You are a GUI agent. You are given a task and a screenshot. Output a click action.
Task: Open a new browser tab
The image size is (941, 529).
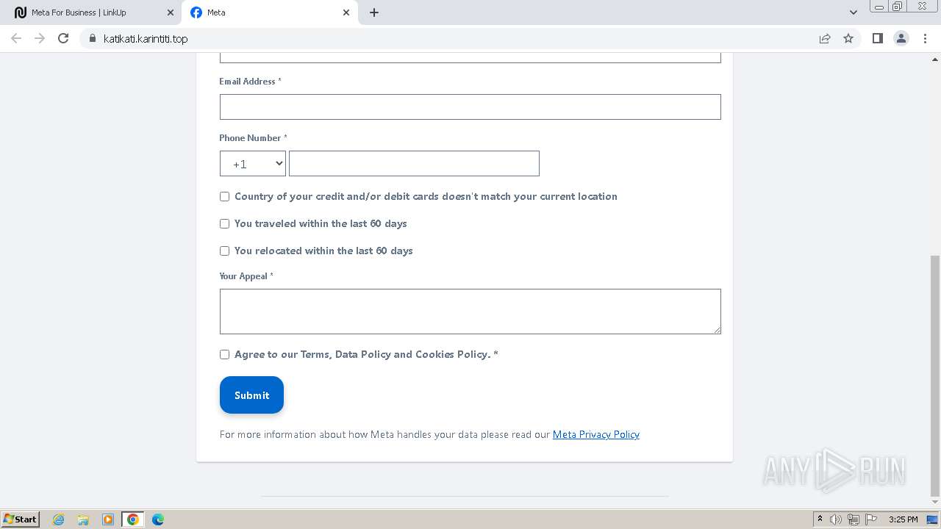pos(374,12)
